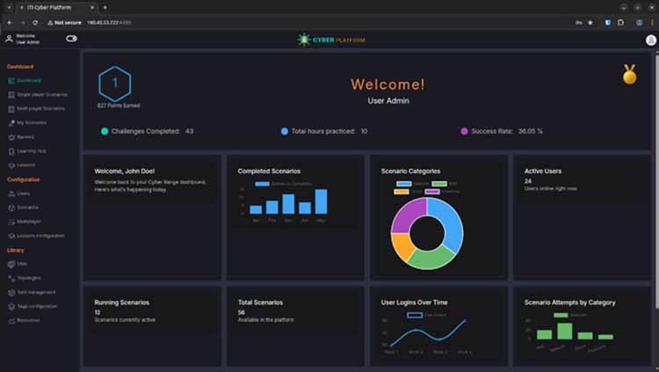This screenshot has height=372, width=659.
Task: Click the Cyber Platform logo
Action: [331, 40]
